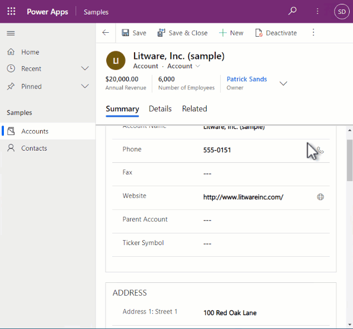353x329 pixels.
Task: Click the New plus icon
Action: 223,33
